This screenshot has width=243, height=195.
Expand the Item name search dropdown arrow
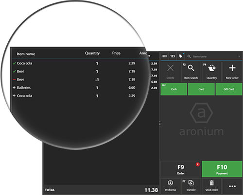point(239,56)
